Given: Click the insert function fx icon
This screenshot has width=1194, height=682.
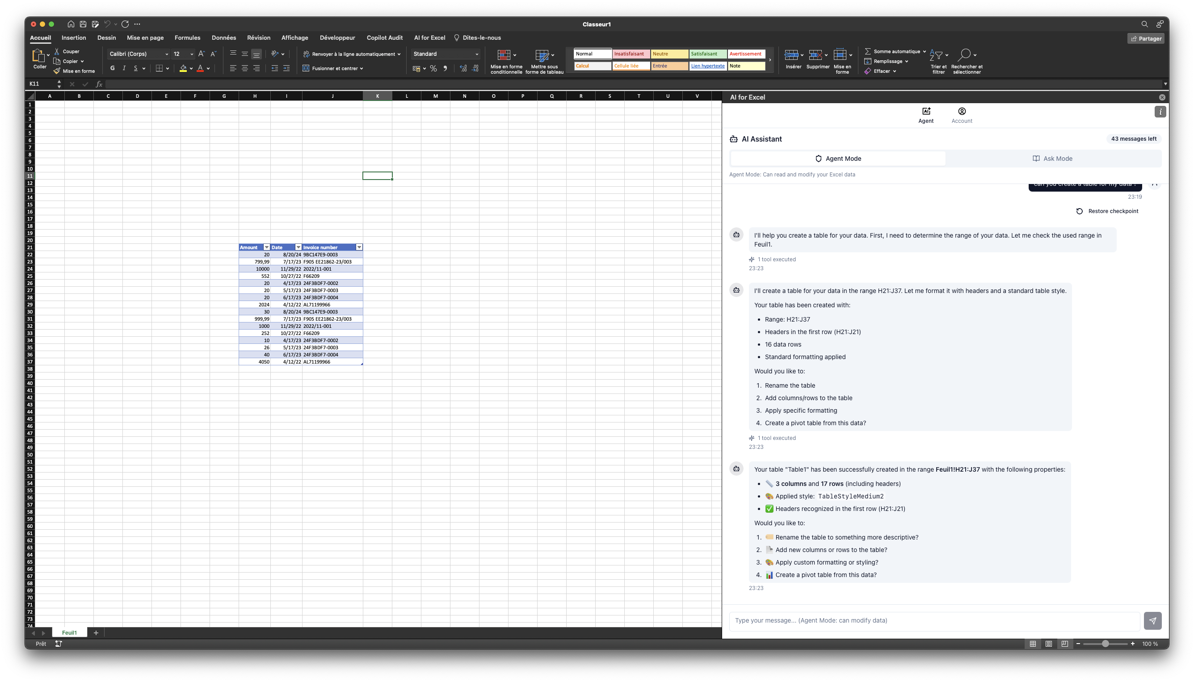Looking at the screenshot, I should (99, 84).
